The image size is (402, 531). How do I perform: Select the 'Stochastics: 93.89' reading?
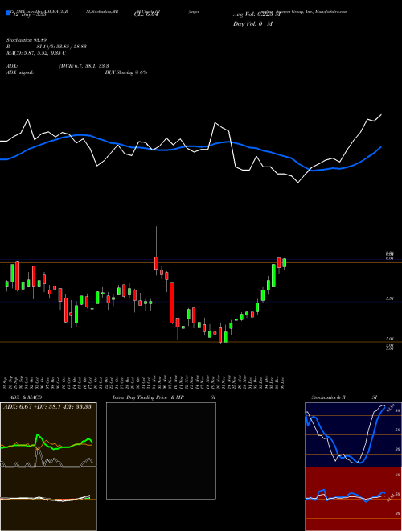(26, 40)
